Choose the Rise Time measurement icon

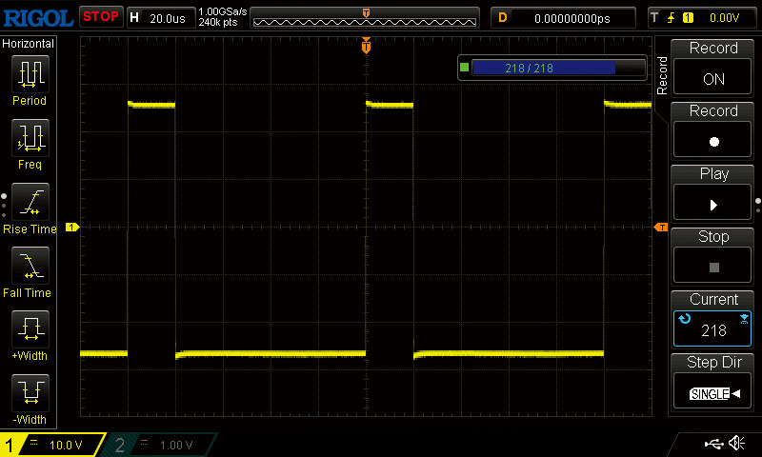tap(29, 203)
